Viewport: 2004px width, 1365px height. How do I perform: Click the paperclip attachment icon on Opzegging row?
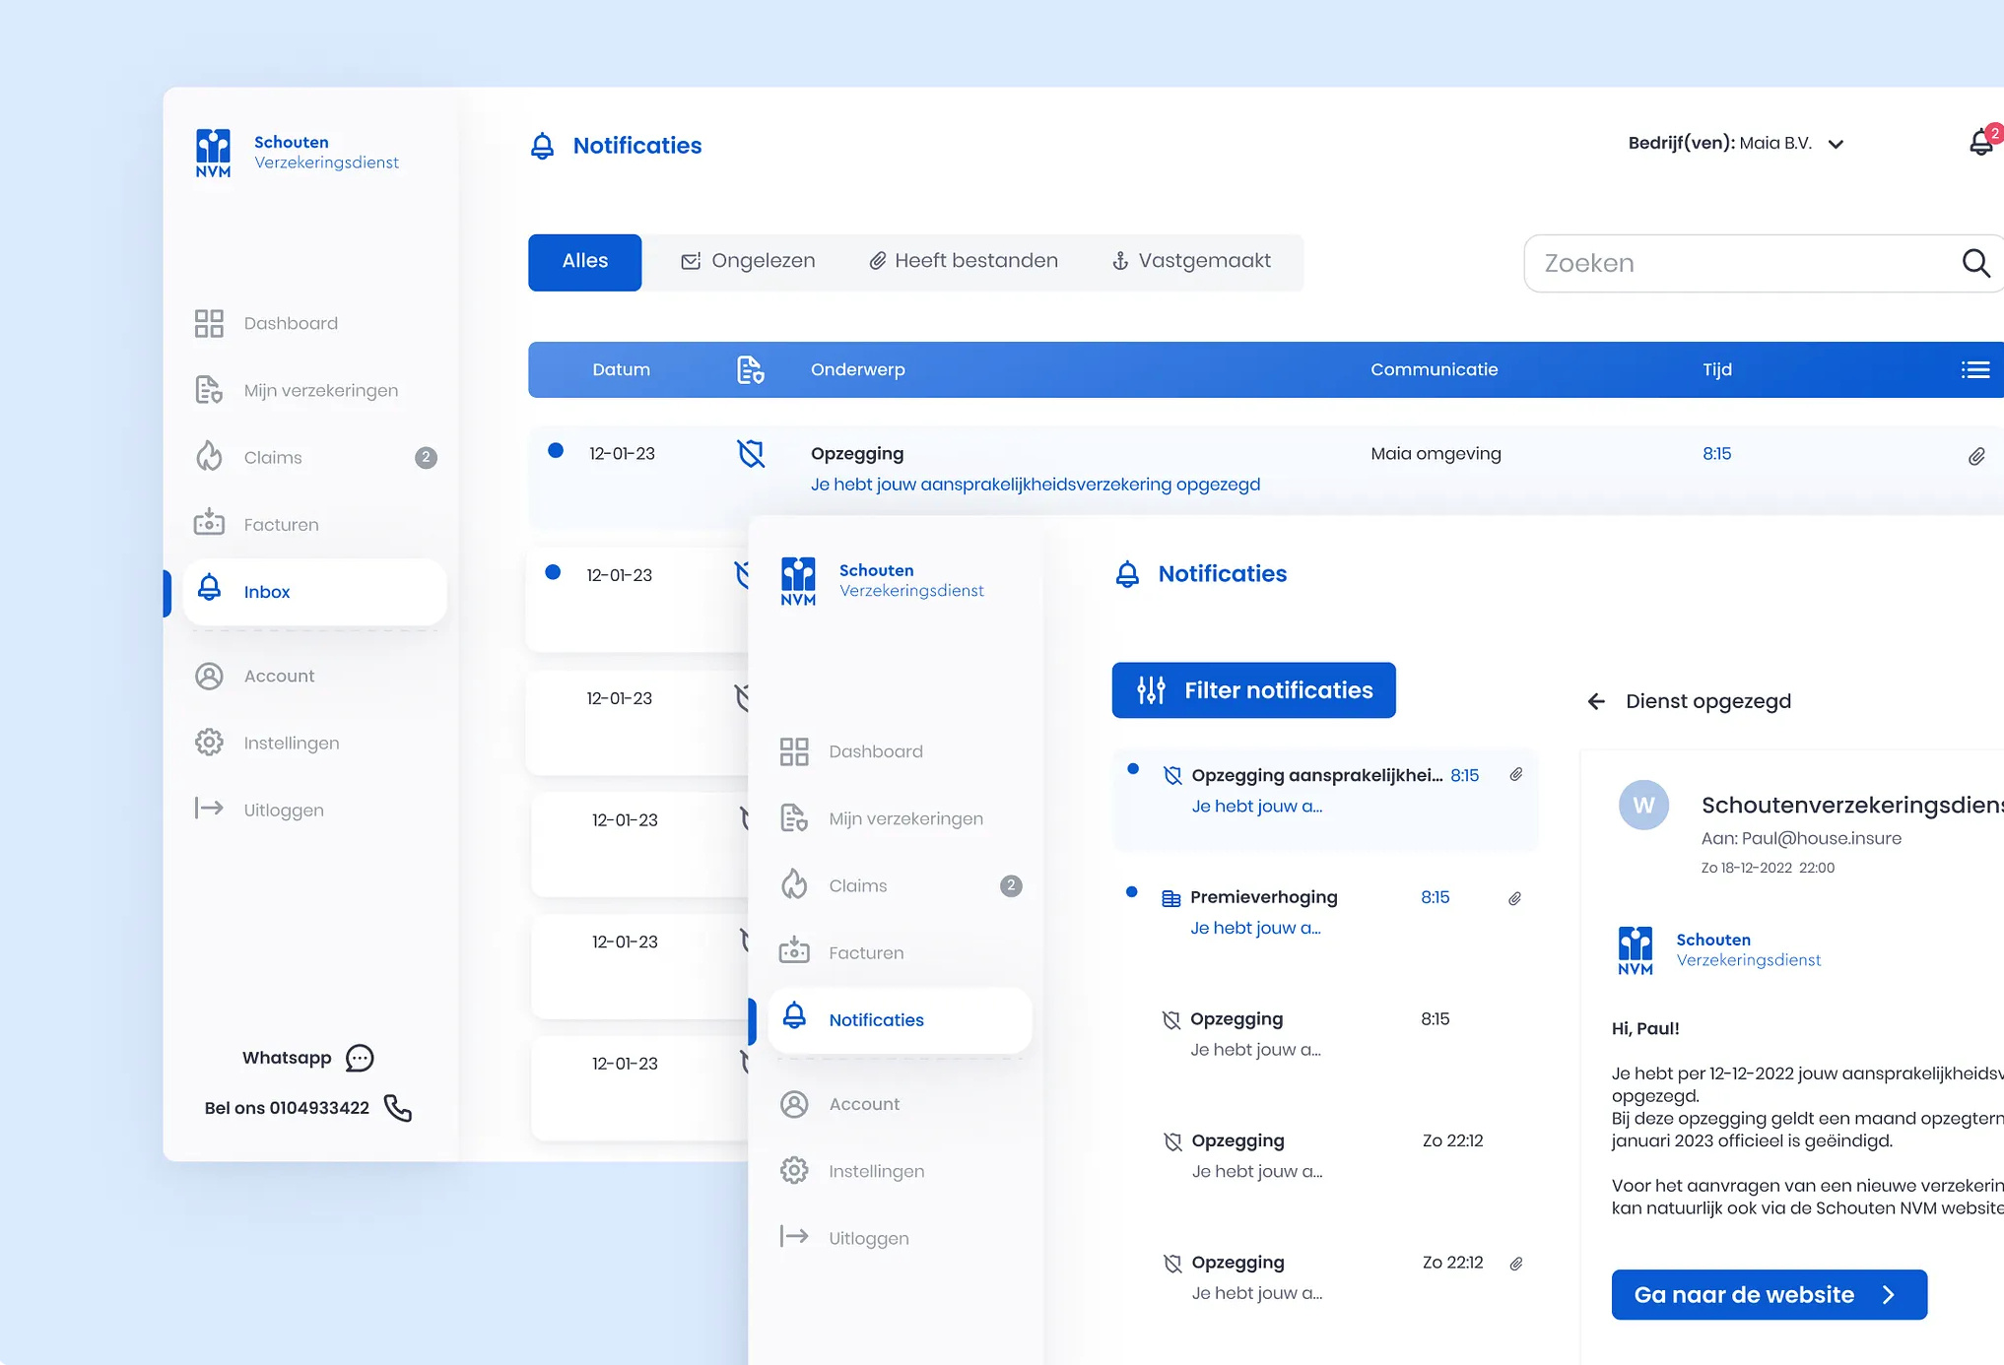tap(1975, 457)
